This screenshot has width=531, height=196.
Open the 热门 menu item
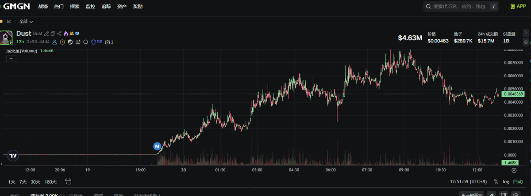pyautogui.click(x=59, y=7)
